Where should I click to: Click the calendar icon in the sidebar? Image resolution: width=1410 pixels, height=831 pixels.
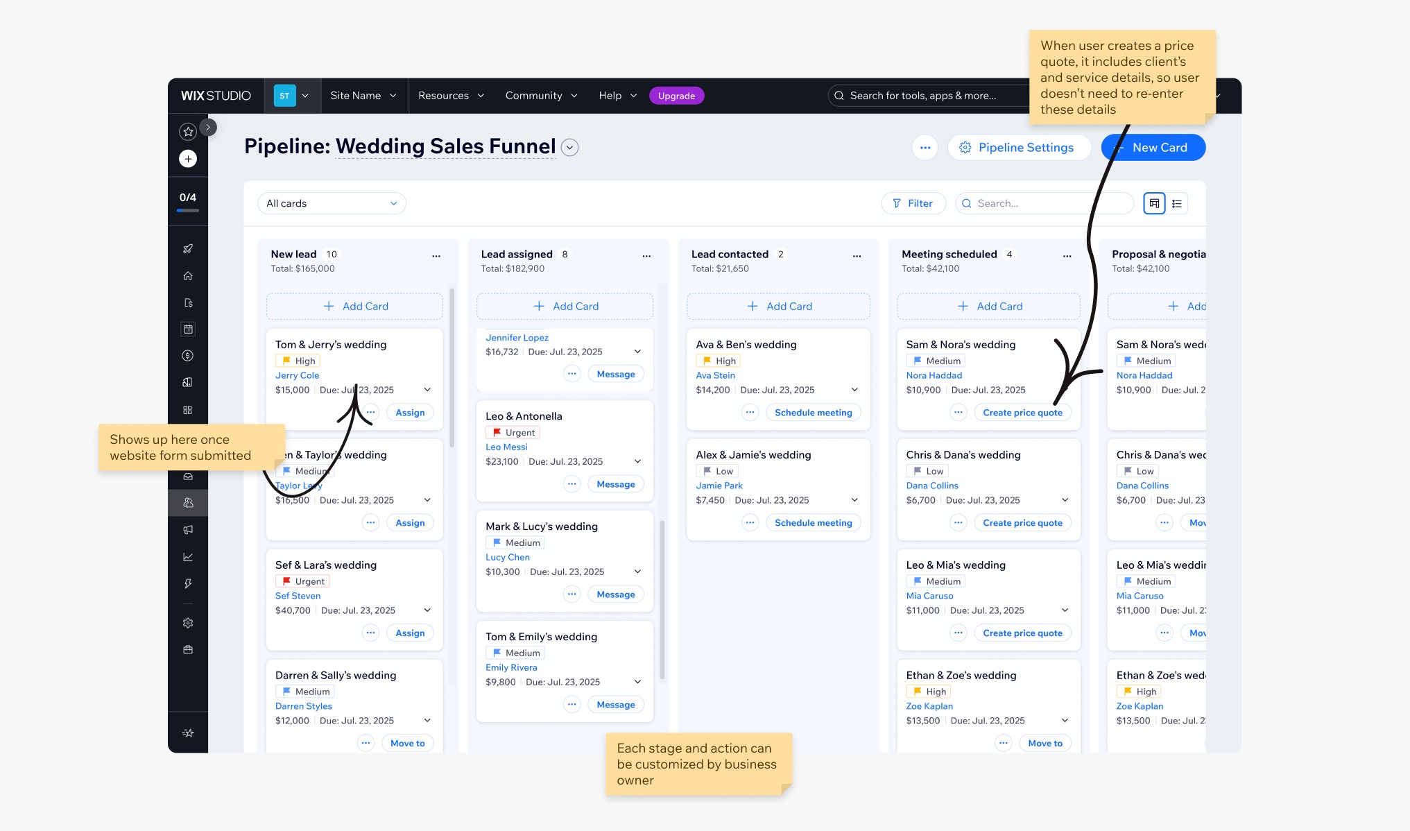[188, 329]
